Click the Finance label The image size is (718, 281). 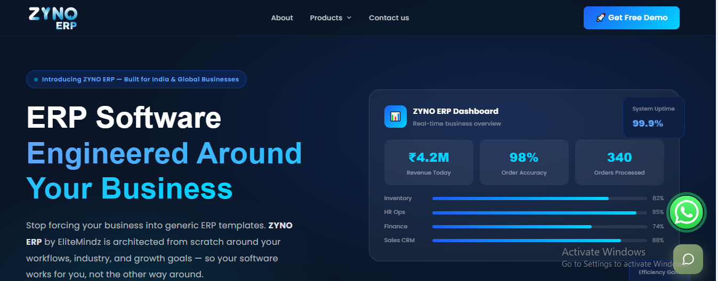tap(396, 226)
